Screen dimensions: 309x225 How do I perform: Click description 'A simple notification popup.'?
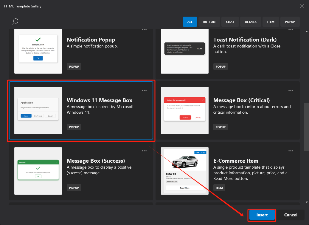(x=92, y=46)
